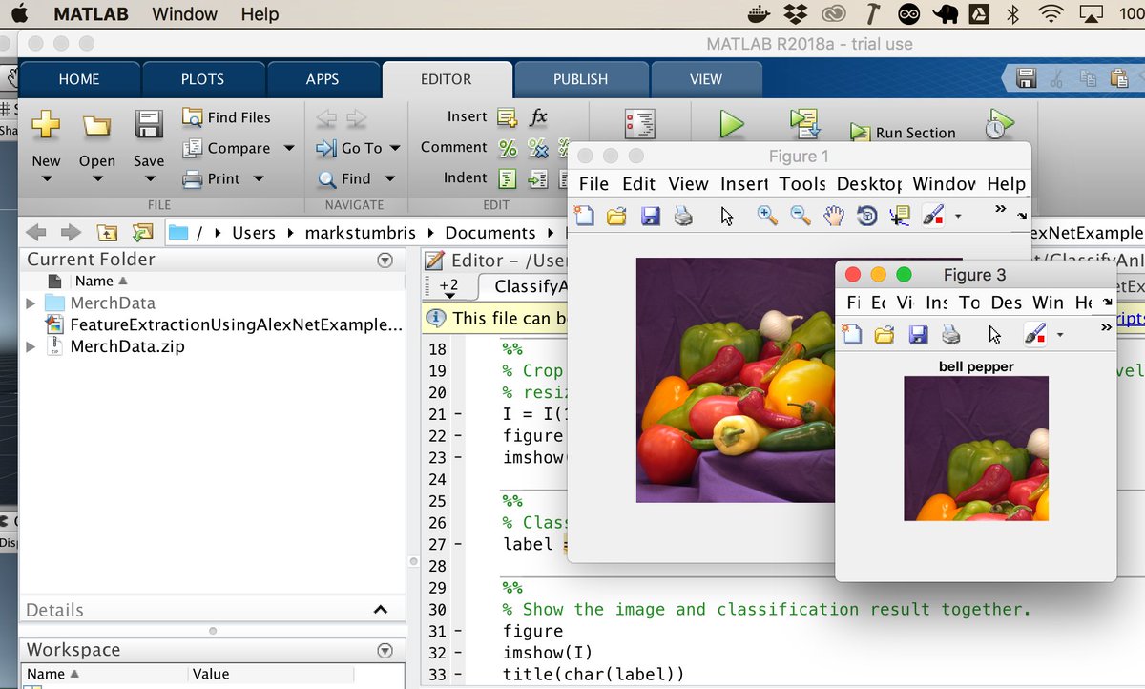Open the Window menu in macOS menu bar
Viewport: 1145px width, 689px height.
184,14
